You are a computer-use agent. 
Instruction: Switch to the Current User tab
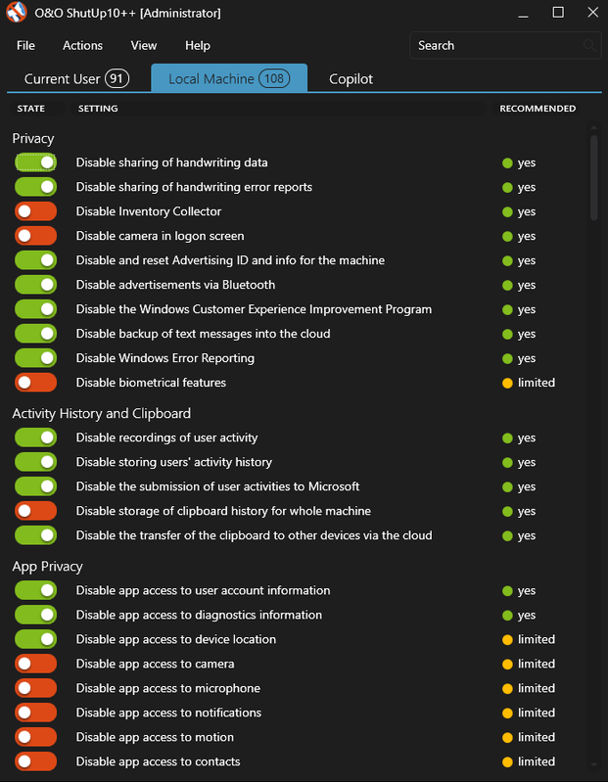click(76, 79)
